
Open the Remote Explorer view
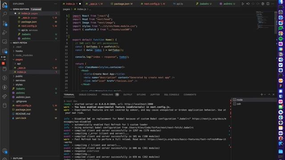[x=4, y=41]
